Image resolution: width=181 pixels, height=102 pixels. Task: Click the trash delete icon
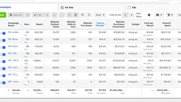click(76, 15)
